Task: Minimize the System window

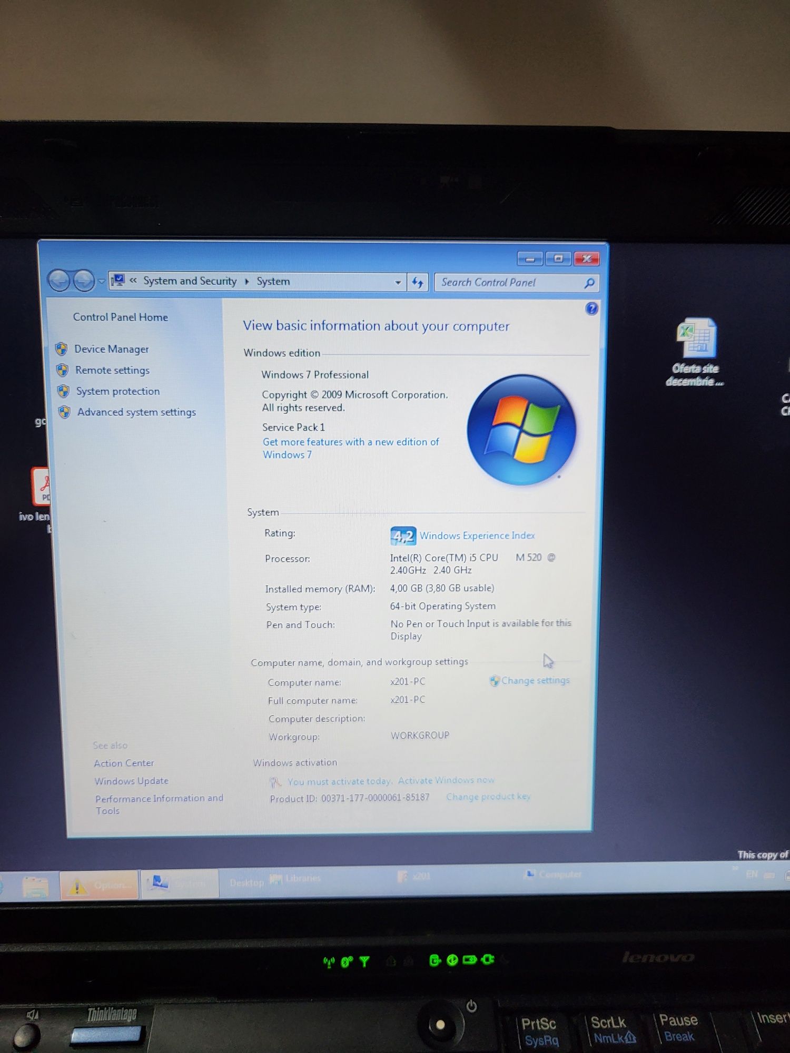Action: point(530,259)
